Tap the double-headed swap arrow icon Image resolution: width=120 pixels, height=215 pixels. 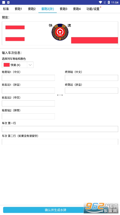[60, 95]
